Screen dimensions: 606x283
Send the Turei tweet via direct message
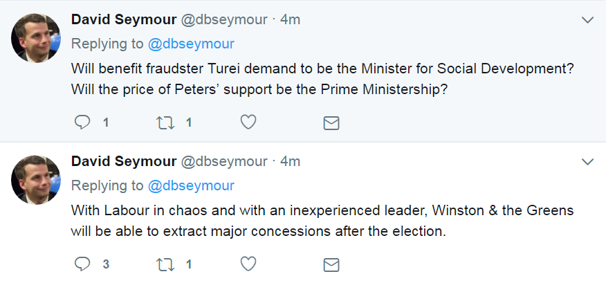click(x=331, y=123)
